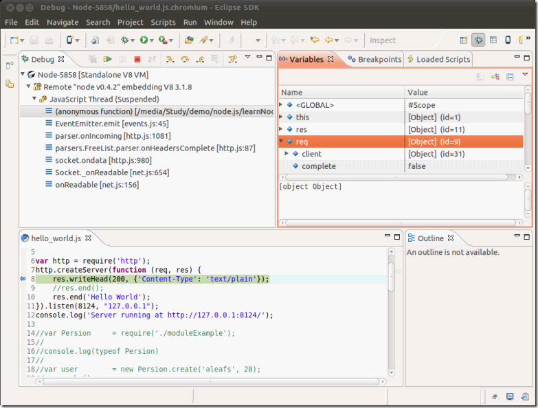Toggle Show Logical Structure in Variables view
Screen dimensions: 538x408
[x=495, y=76]
